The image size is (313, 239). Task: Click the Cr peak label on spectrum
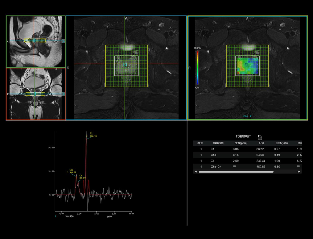81,176
